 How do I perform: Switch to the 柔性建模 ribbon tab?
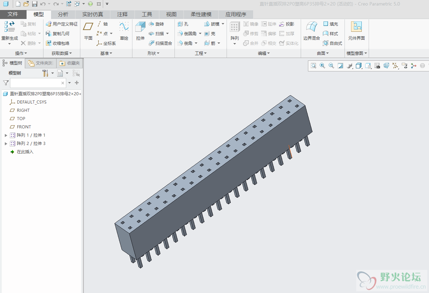click(201, 14)
